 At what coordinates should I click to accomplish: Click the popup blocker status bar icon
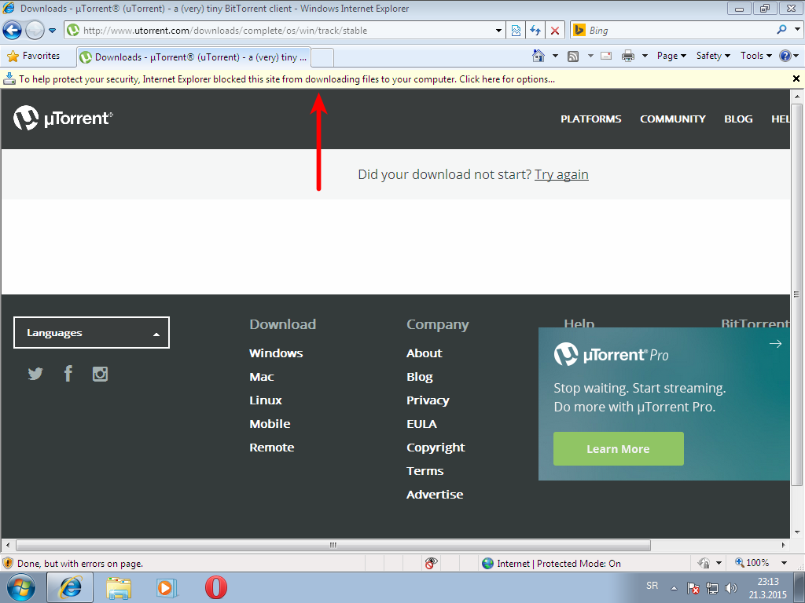(x=432, y=563)
